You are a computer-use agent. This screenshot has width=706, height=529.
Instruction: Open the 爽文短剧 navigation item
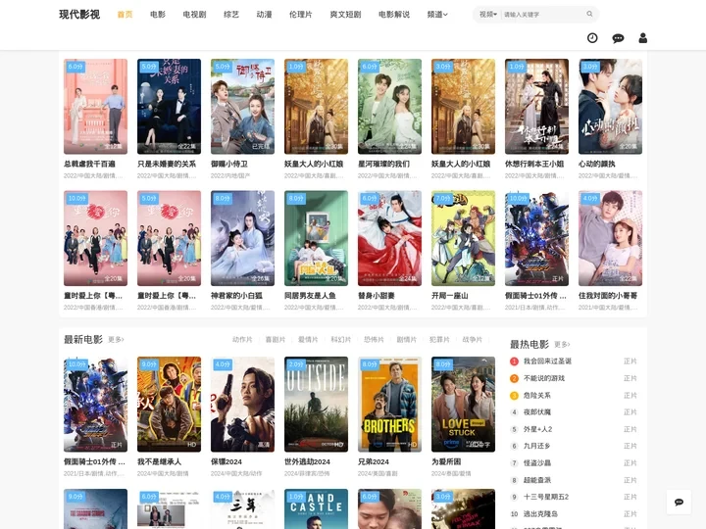point(345,15)
